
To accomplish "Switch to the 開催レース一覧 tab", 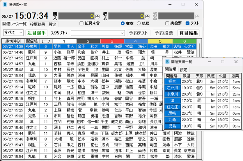I will point(15,24).
